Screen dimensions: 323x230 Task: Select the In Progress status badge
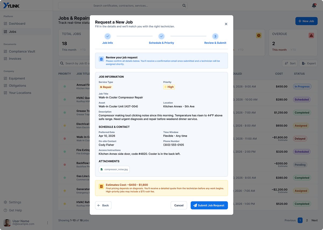click(302, 87)
